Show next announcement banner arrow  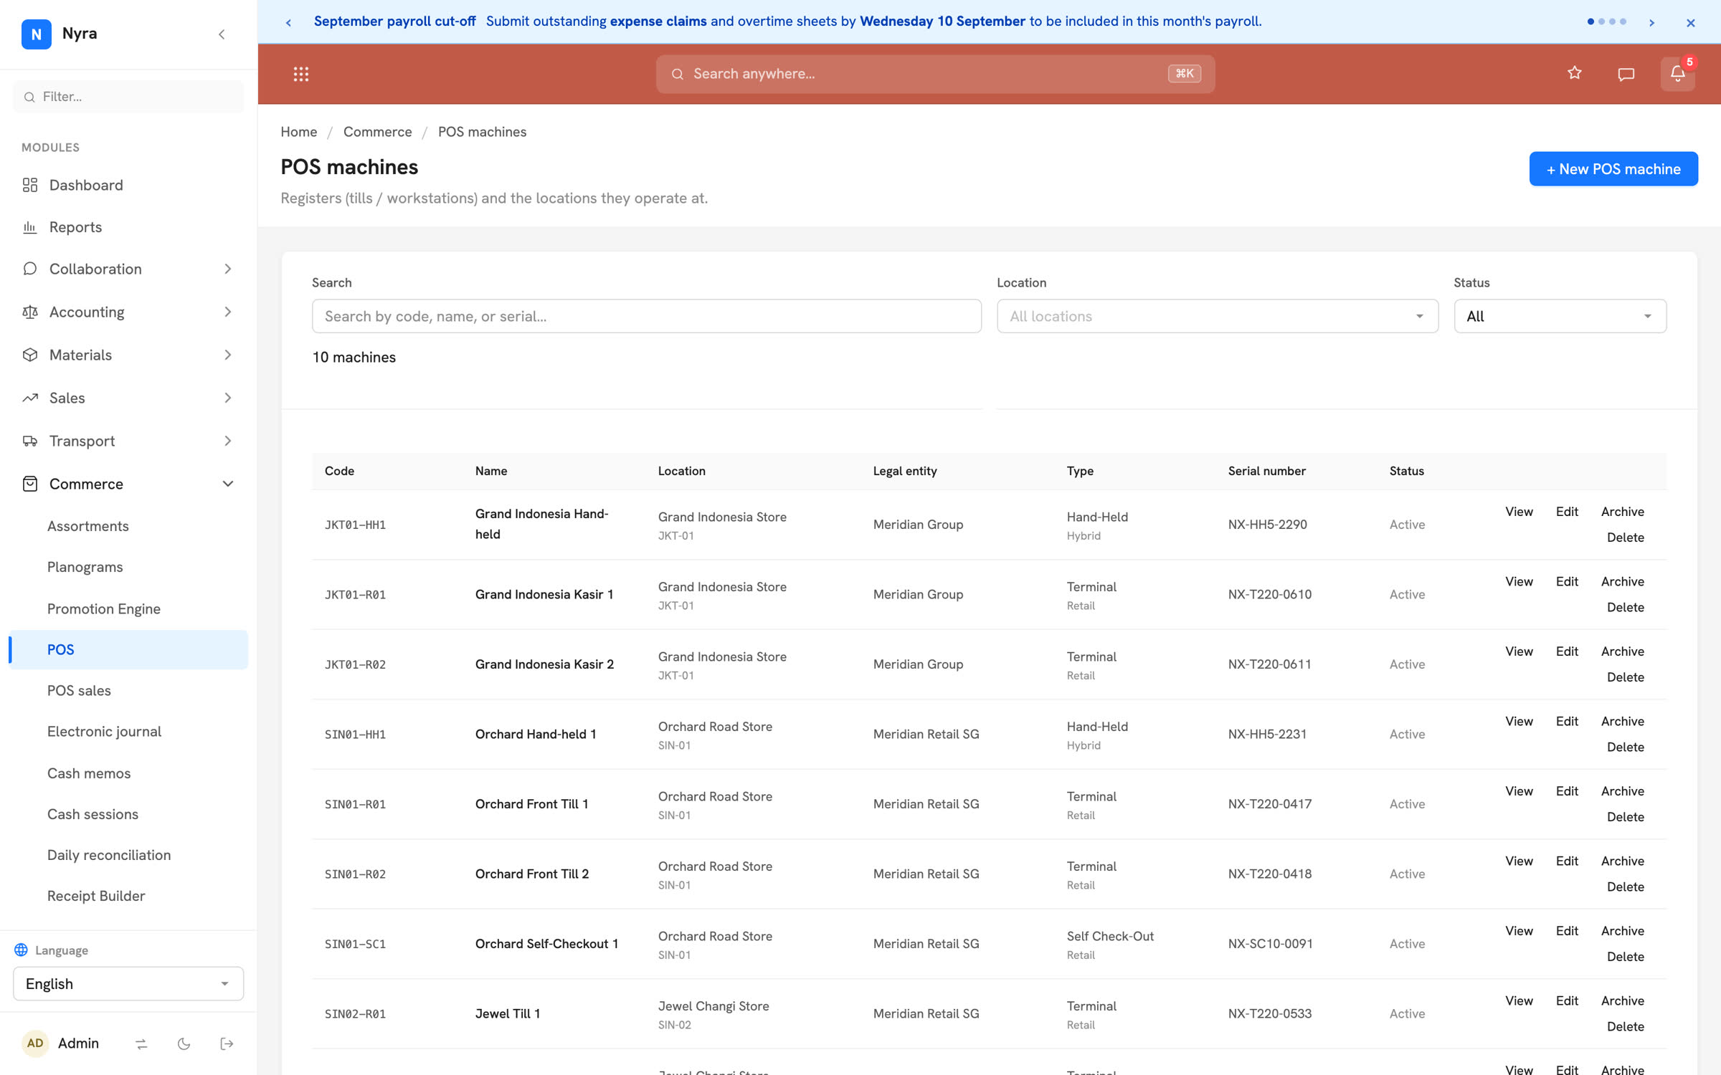pyautogui.click(x=1651, y=22)
